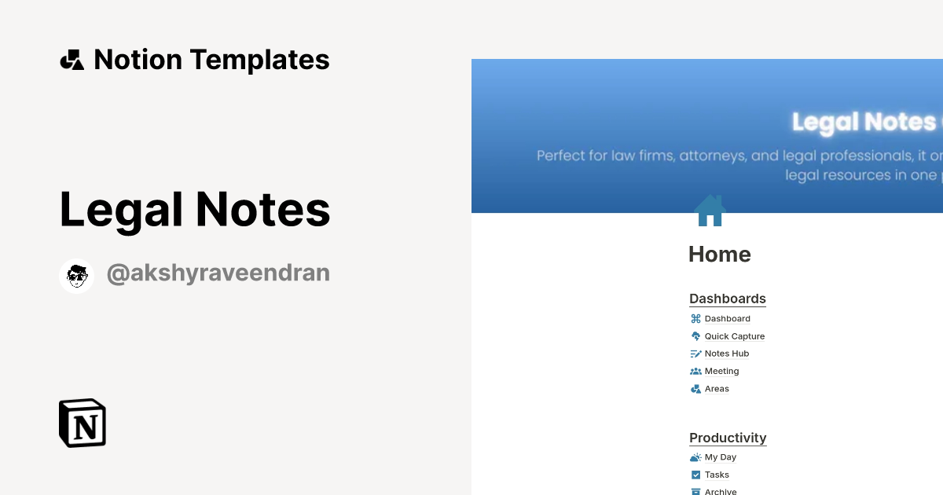Open the Meeting page link

pyautogui.click(x=721, y=371)
